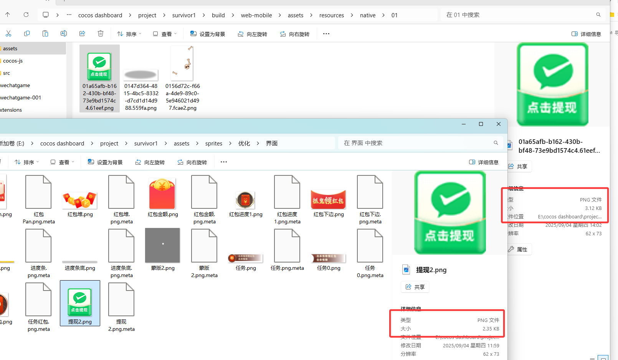Open the 排序 sort dropdown in the 01 window
The image size is (618, 360).
point(129,34)
